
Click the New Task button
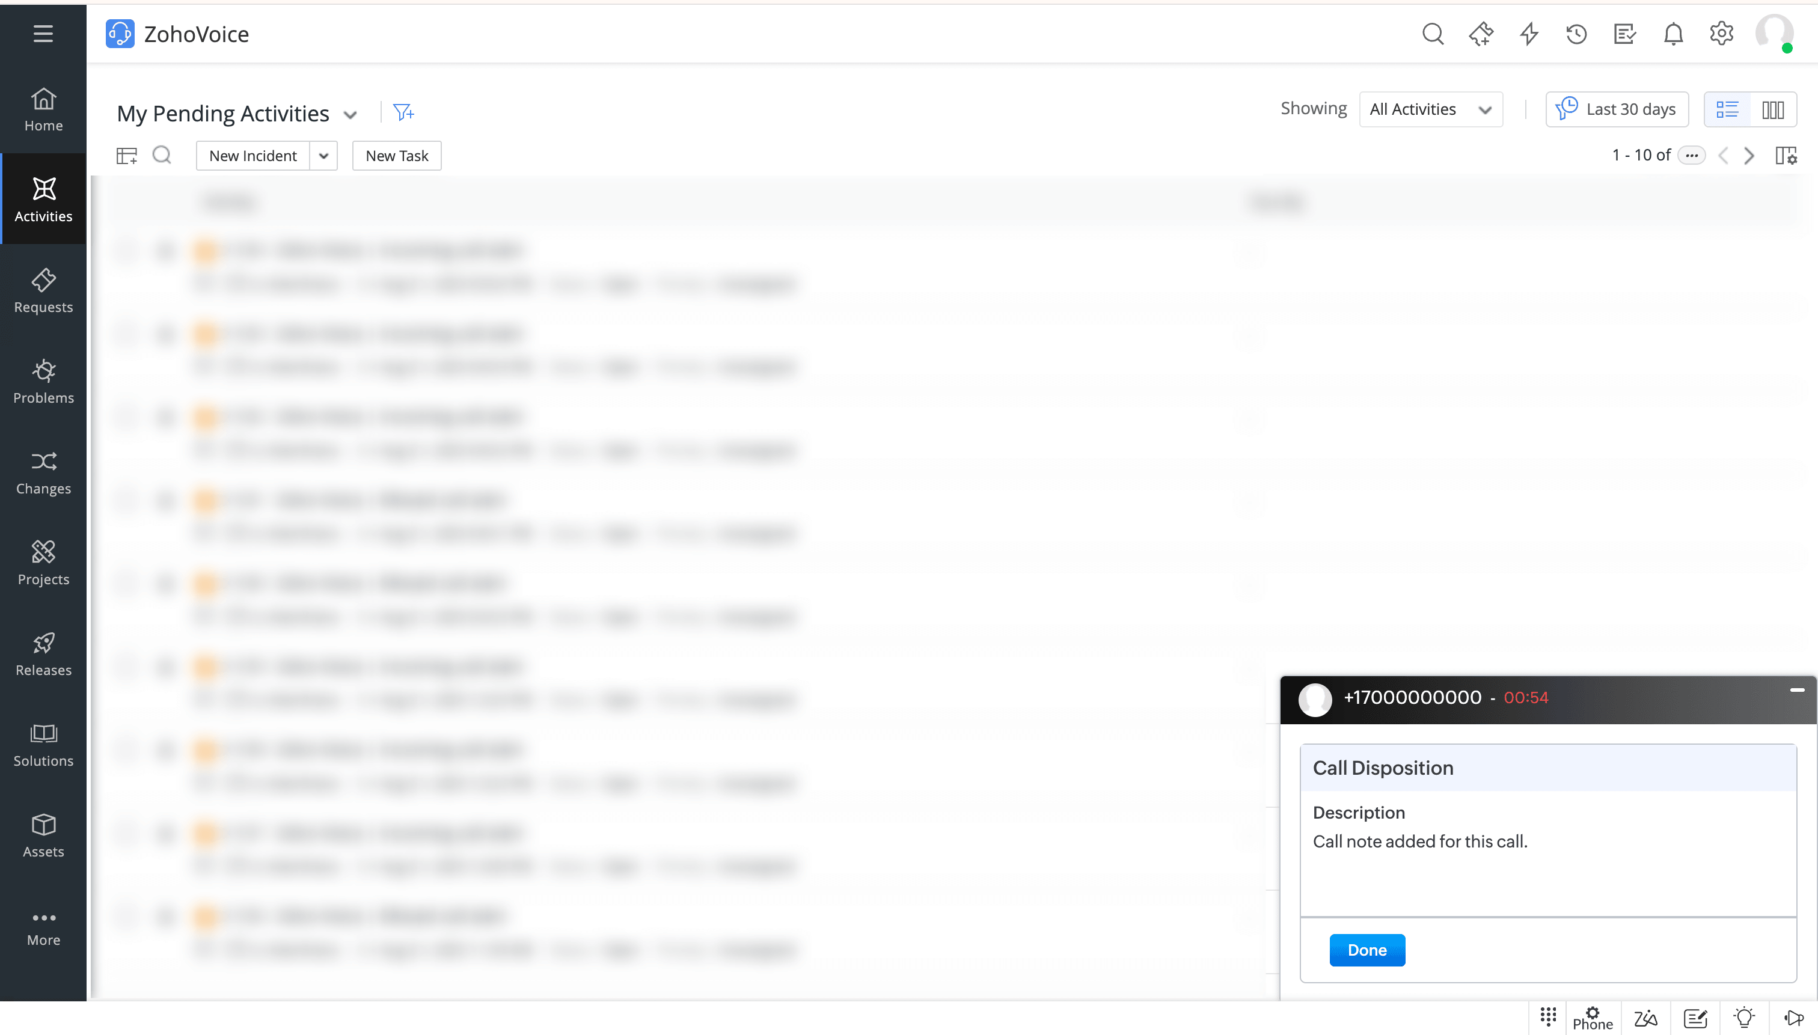(x=397, y=156)
